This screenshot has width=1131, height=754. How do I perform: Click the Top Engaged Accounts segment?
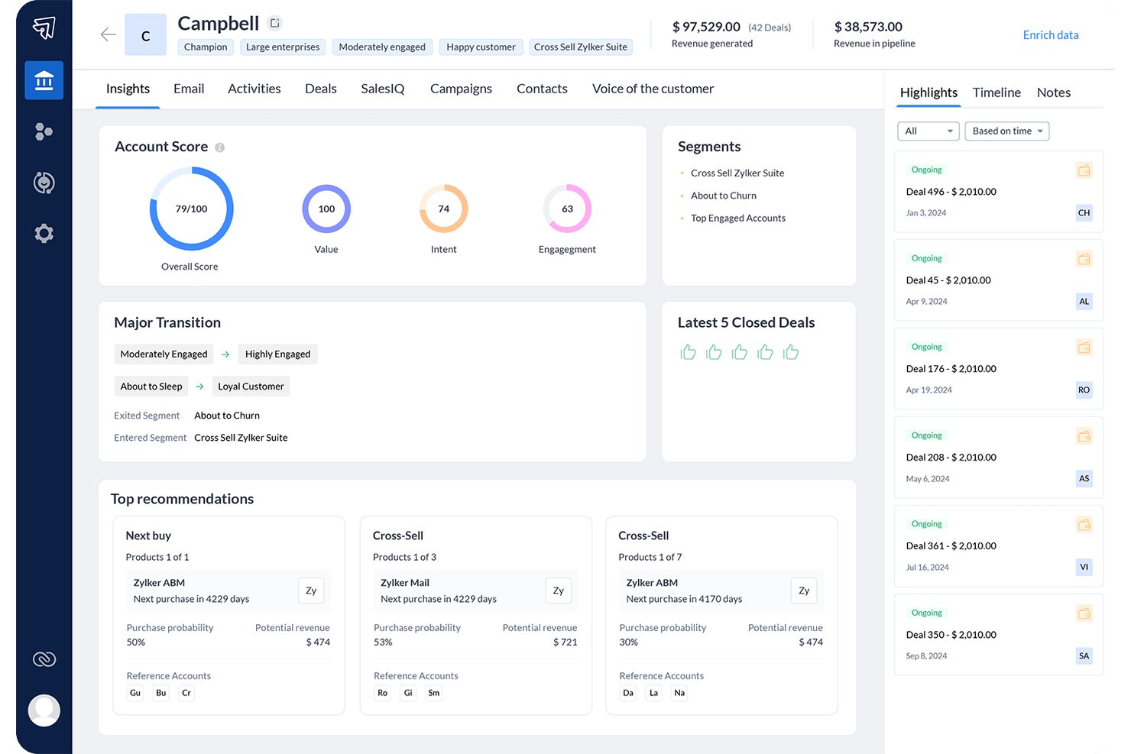[738, 218]
